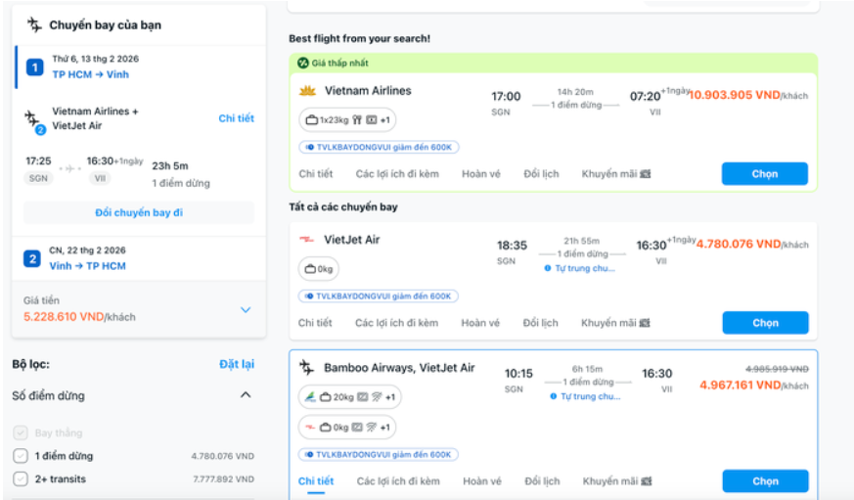Click the VietJet Air logo icon
854x500 pixels.
pos(307,240)
